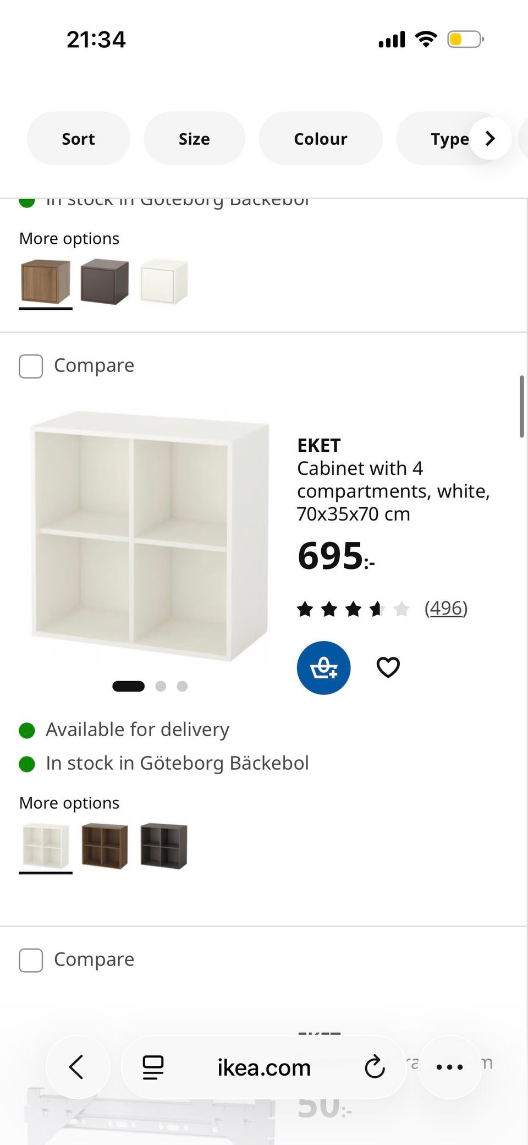Tap the ikea.com address bar
528x1145 pixels.
264,1067
